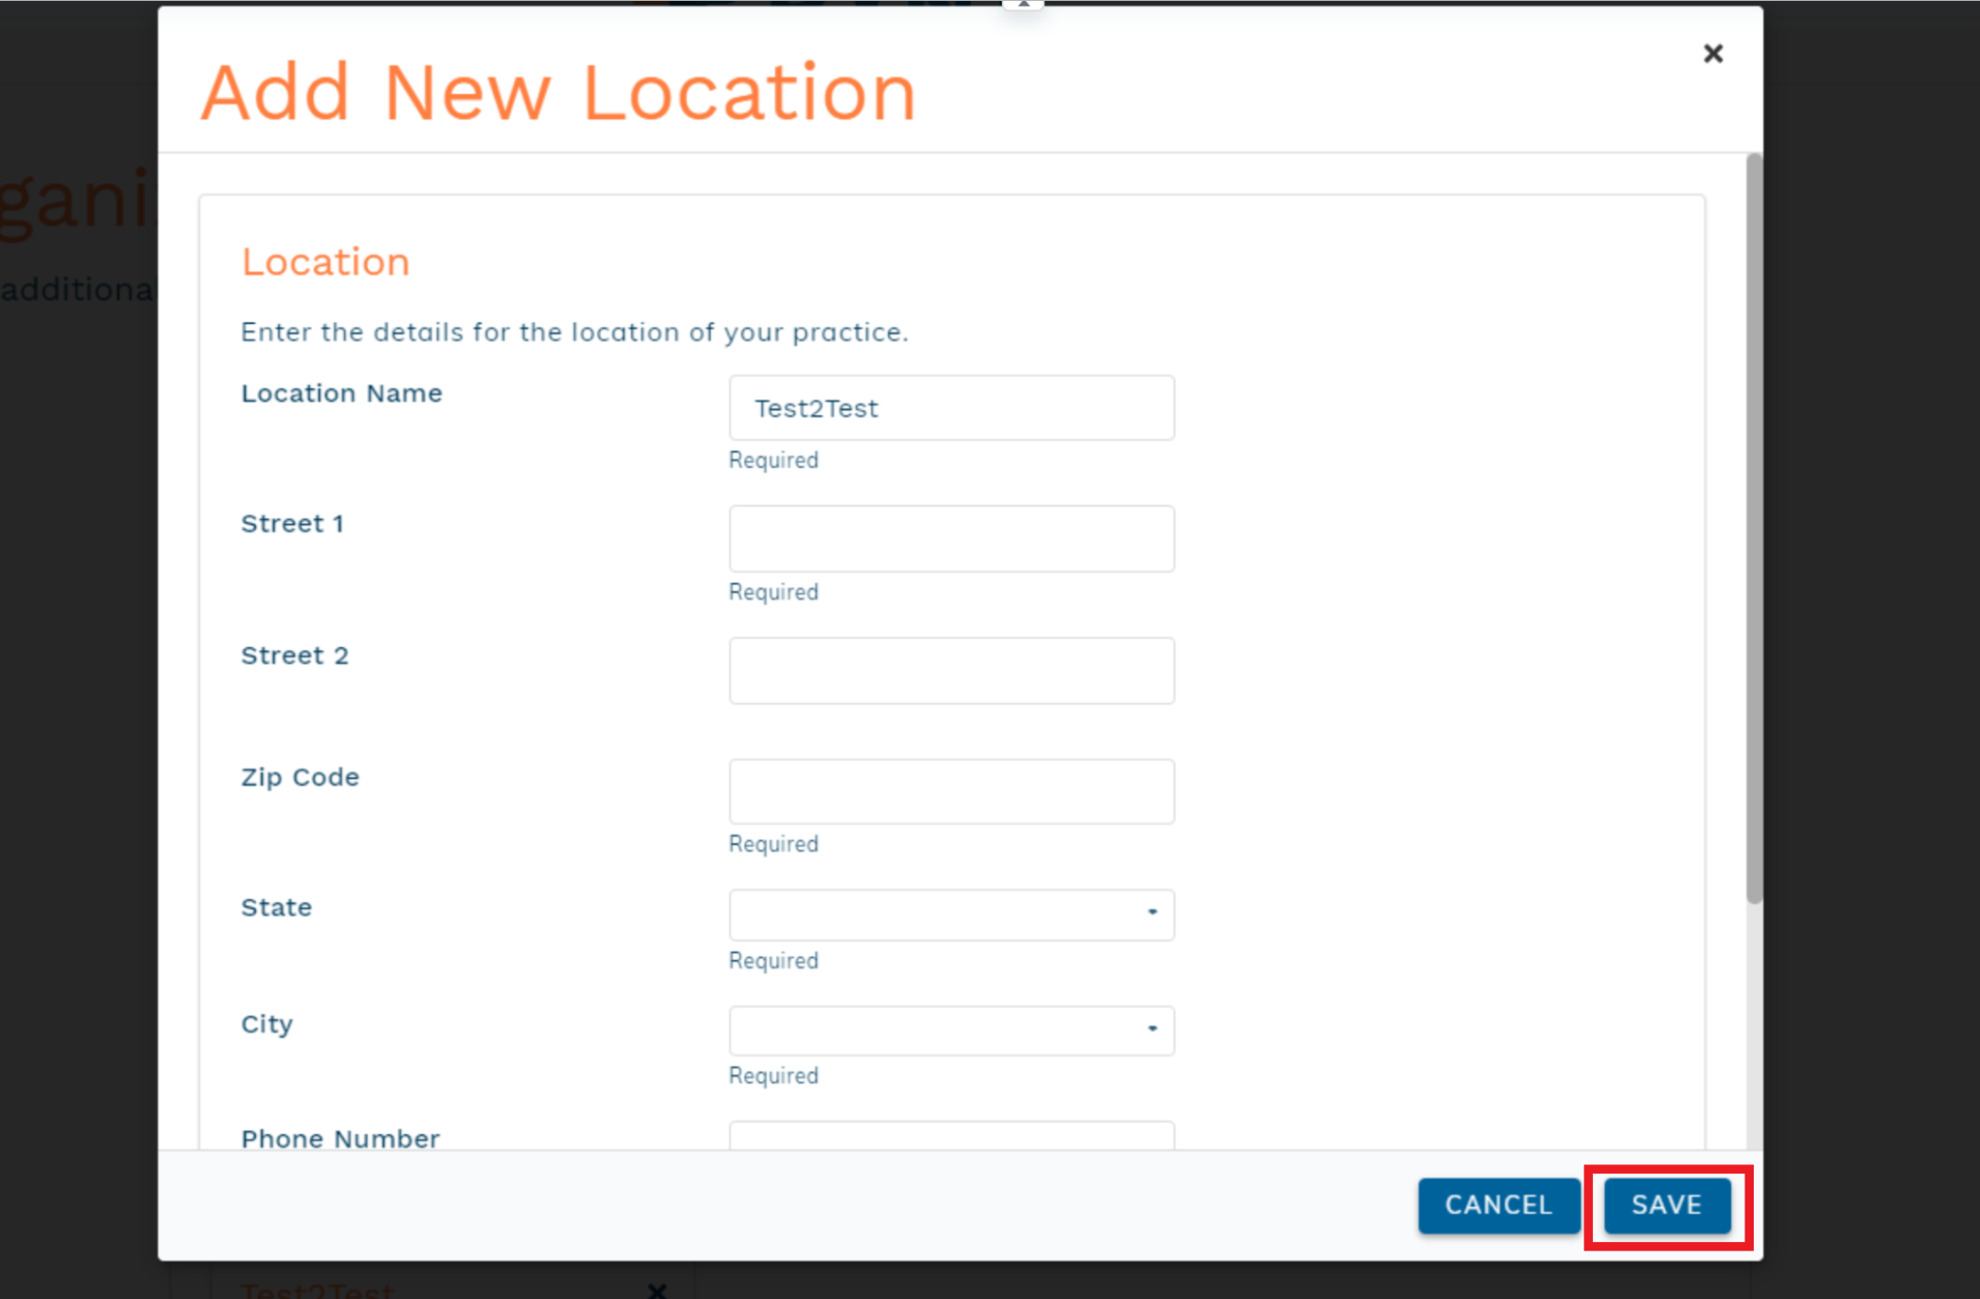The height and width of the screenshot is (1299, 1980).
Task: Click the 'Enter the details for the location' text
Action: click(575, 332)
